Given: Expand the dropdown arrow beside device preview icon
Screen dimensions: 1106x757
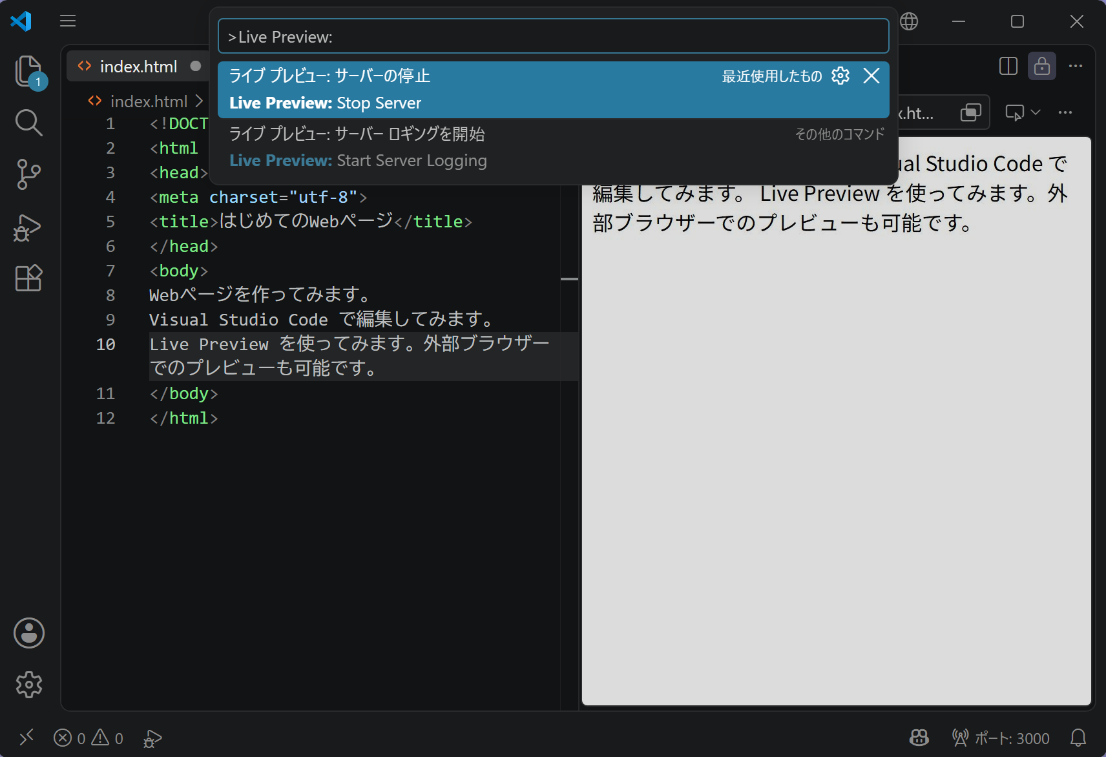Looking at the screenshot, I should click(1036, 112).
